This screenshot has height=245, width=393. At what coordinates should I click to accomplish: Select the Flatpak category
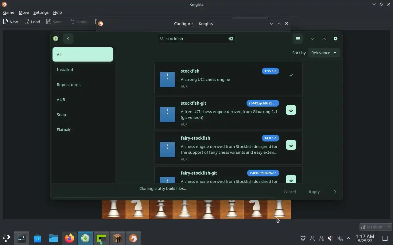tap(83, 130)
